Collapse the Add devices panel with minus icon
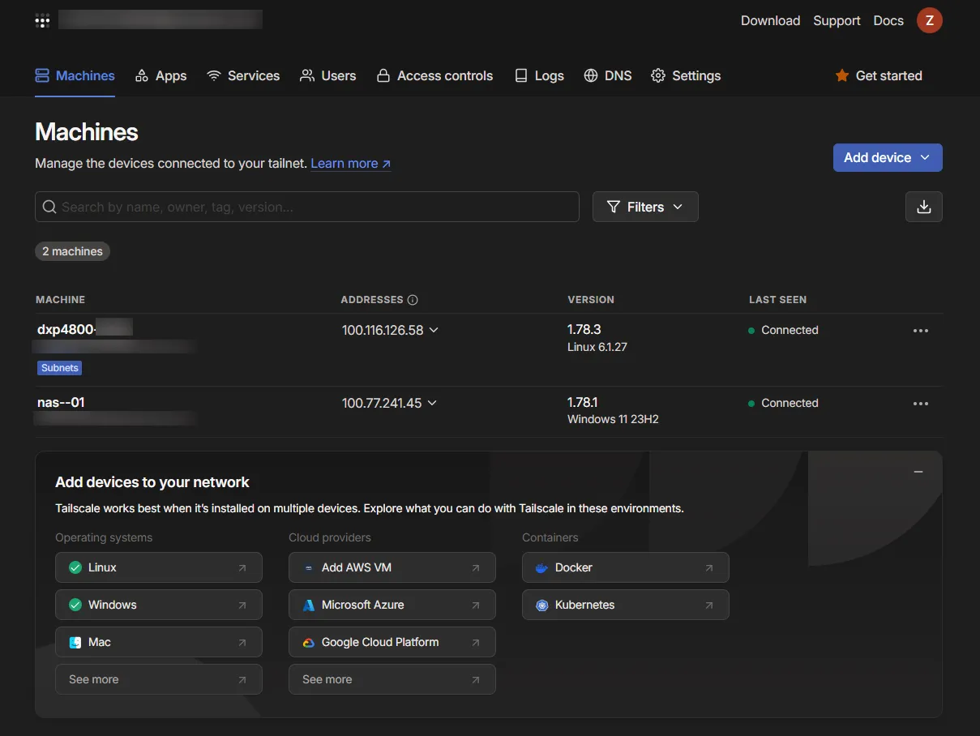The height and width of the screenshot is (736, 980). (918, 472)
